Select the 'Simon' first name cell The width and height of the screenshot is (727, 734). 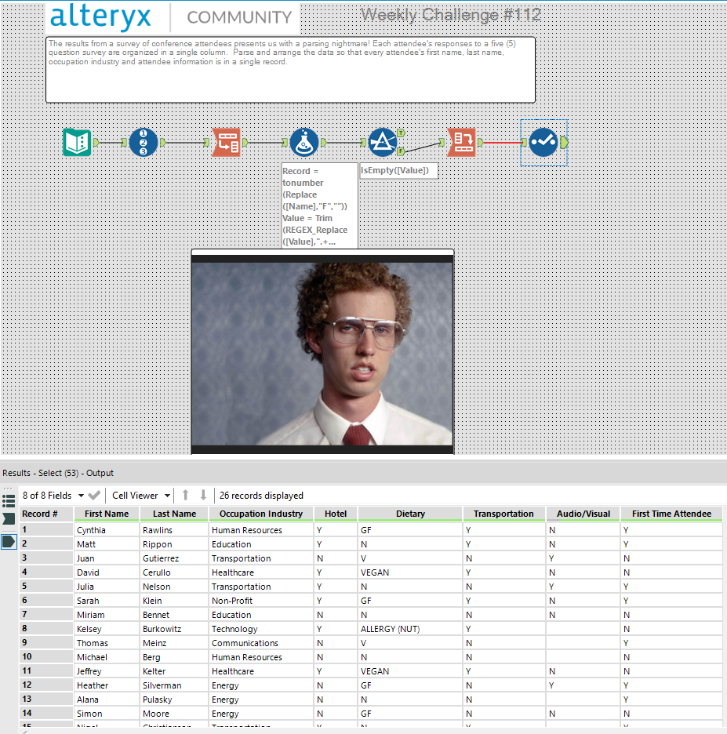pyautogui.click(x=107, y=713)
